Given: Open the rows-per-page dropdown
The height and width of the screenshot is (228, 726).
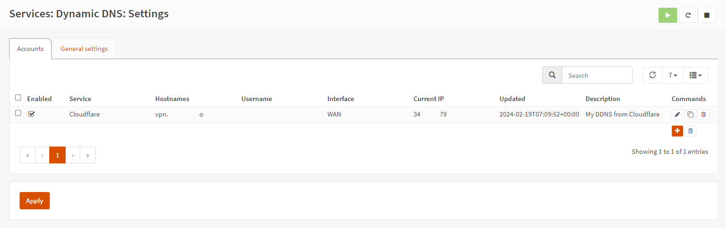Looking at the screenshot, I should (x=673, y=75).
